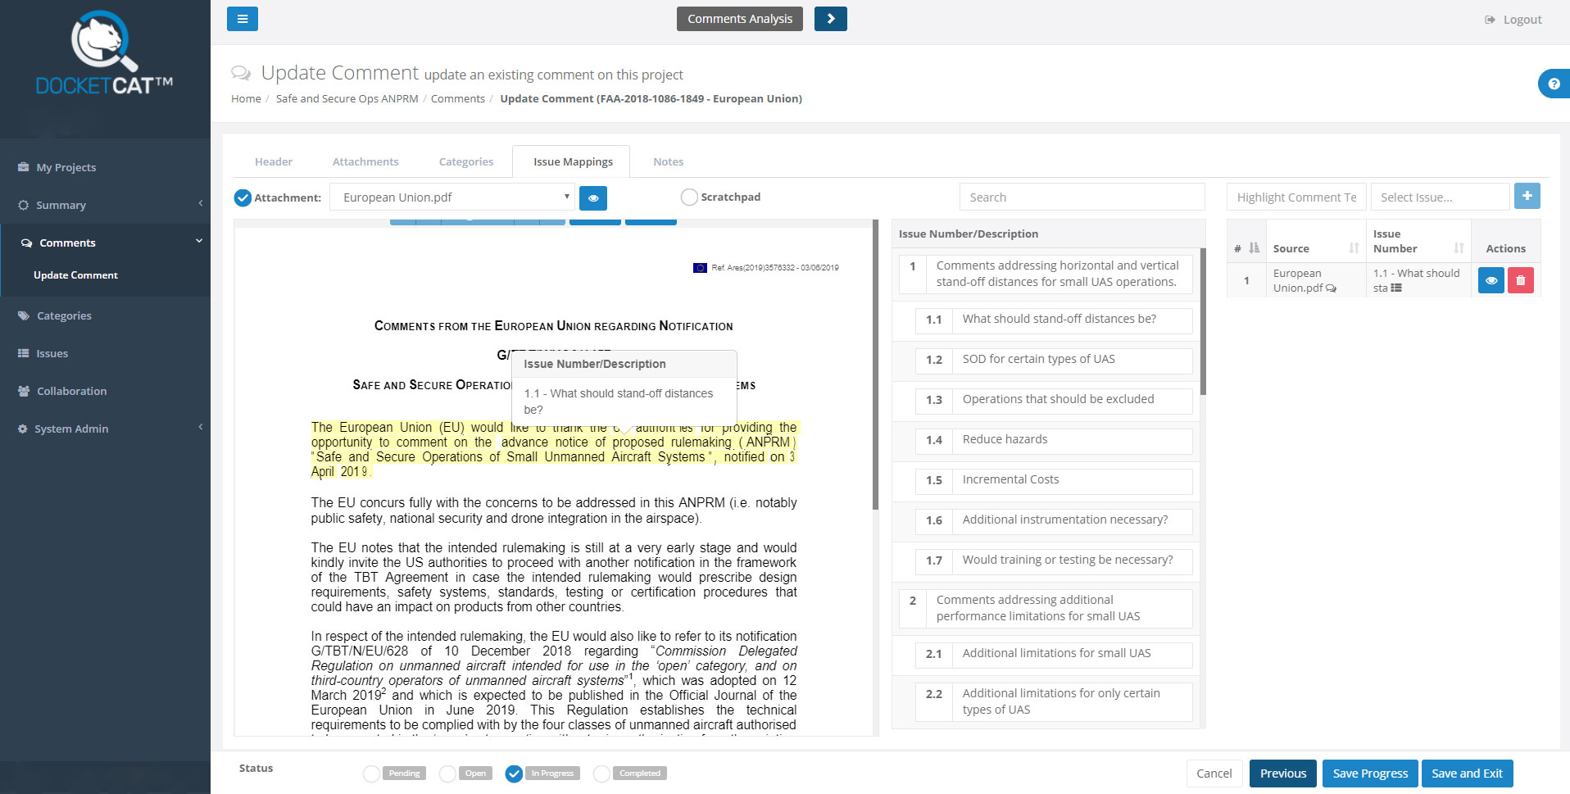Screen dimensions: 1570x794
Task: Click the Cancel button
Action: tap(1214, 774)
